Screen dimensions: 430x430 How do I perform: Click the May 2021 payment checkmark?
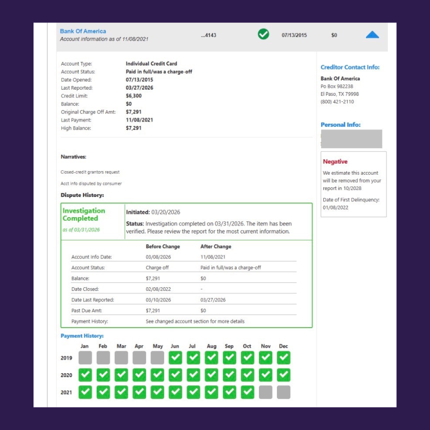click(x=157, y=392)
